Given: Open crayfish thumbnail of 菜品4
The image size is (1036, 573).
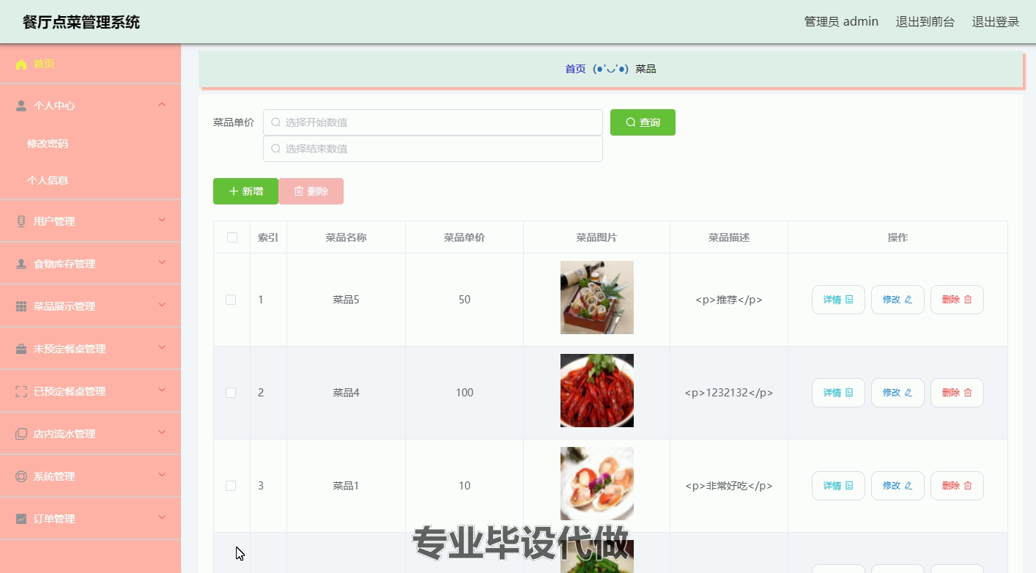Looking at the screenshot, I should coord(597,391).
